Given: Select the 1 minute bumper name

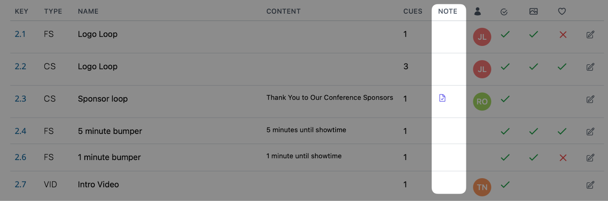Looking at the screenshot, I should (x=109, y=157).
